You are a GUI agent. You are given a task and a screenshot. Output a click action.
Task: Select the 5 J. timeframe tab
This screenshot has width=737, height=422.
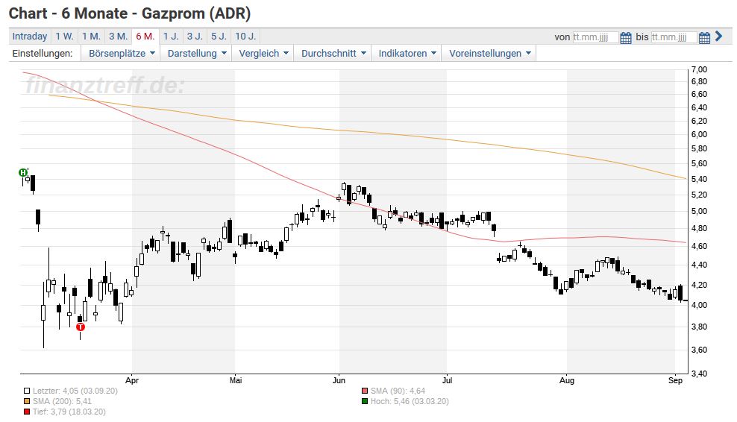tap(219, 37)
